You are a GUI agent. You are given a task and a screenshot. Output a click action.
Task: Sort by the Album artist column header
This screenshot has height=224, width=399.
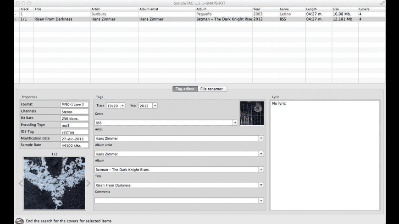point(167,9)
